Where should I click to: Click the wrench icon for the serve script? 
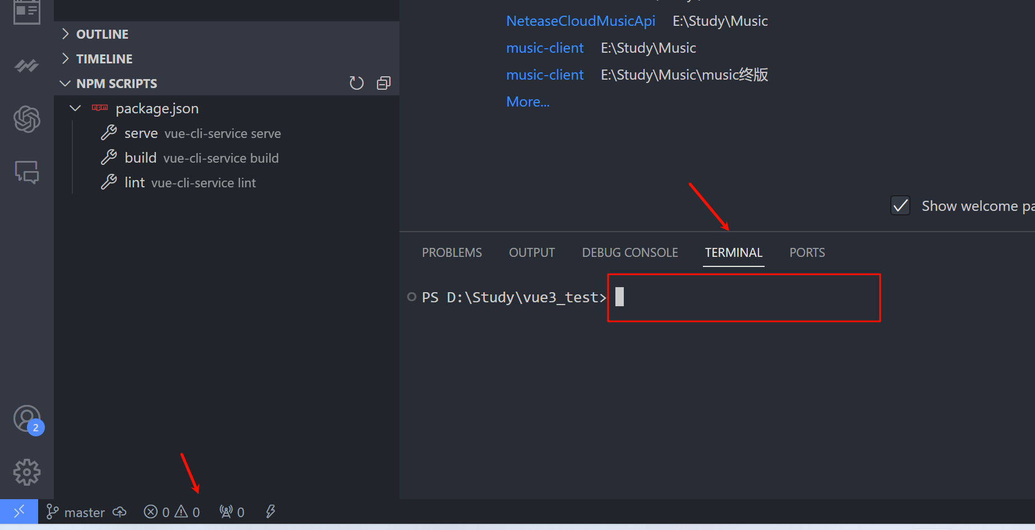[x=109, y=133]
